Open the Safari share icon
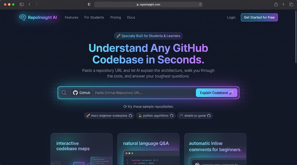This screenshot has height=165, width=297. [x=276, y=4]
